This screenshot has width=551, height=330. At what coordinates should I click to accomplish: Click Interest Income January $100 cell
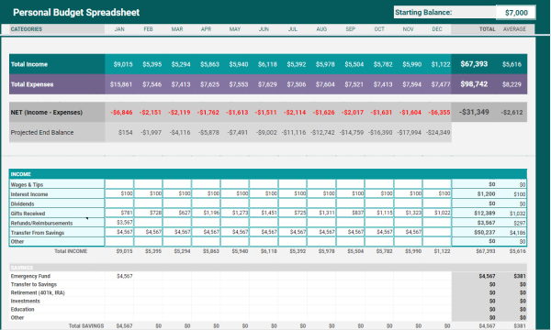[119, 193]
